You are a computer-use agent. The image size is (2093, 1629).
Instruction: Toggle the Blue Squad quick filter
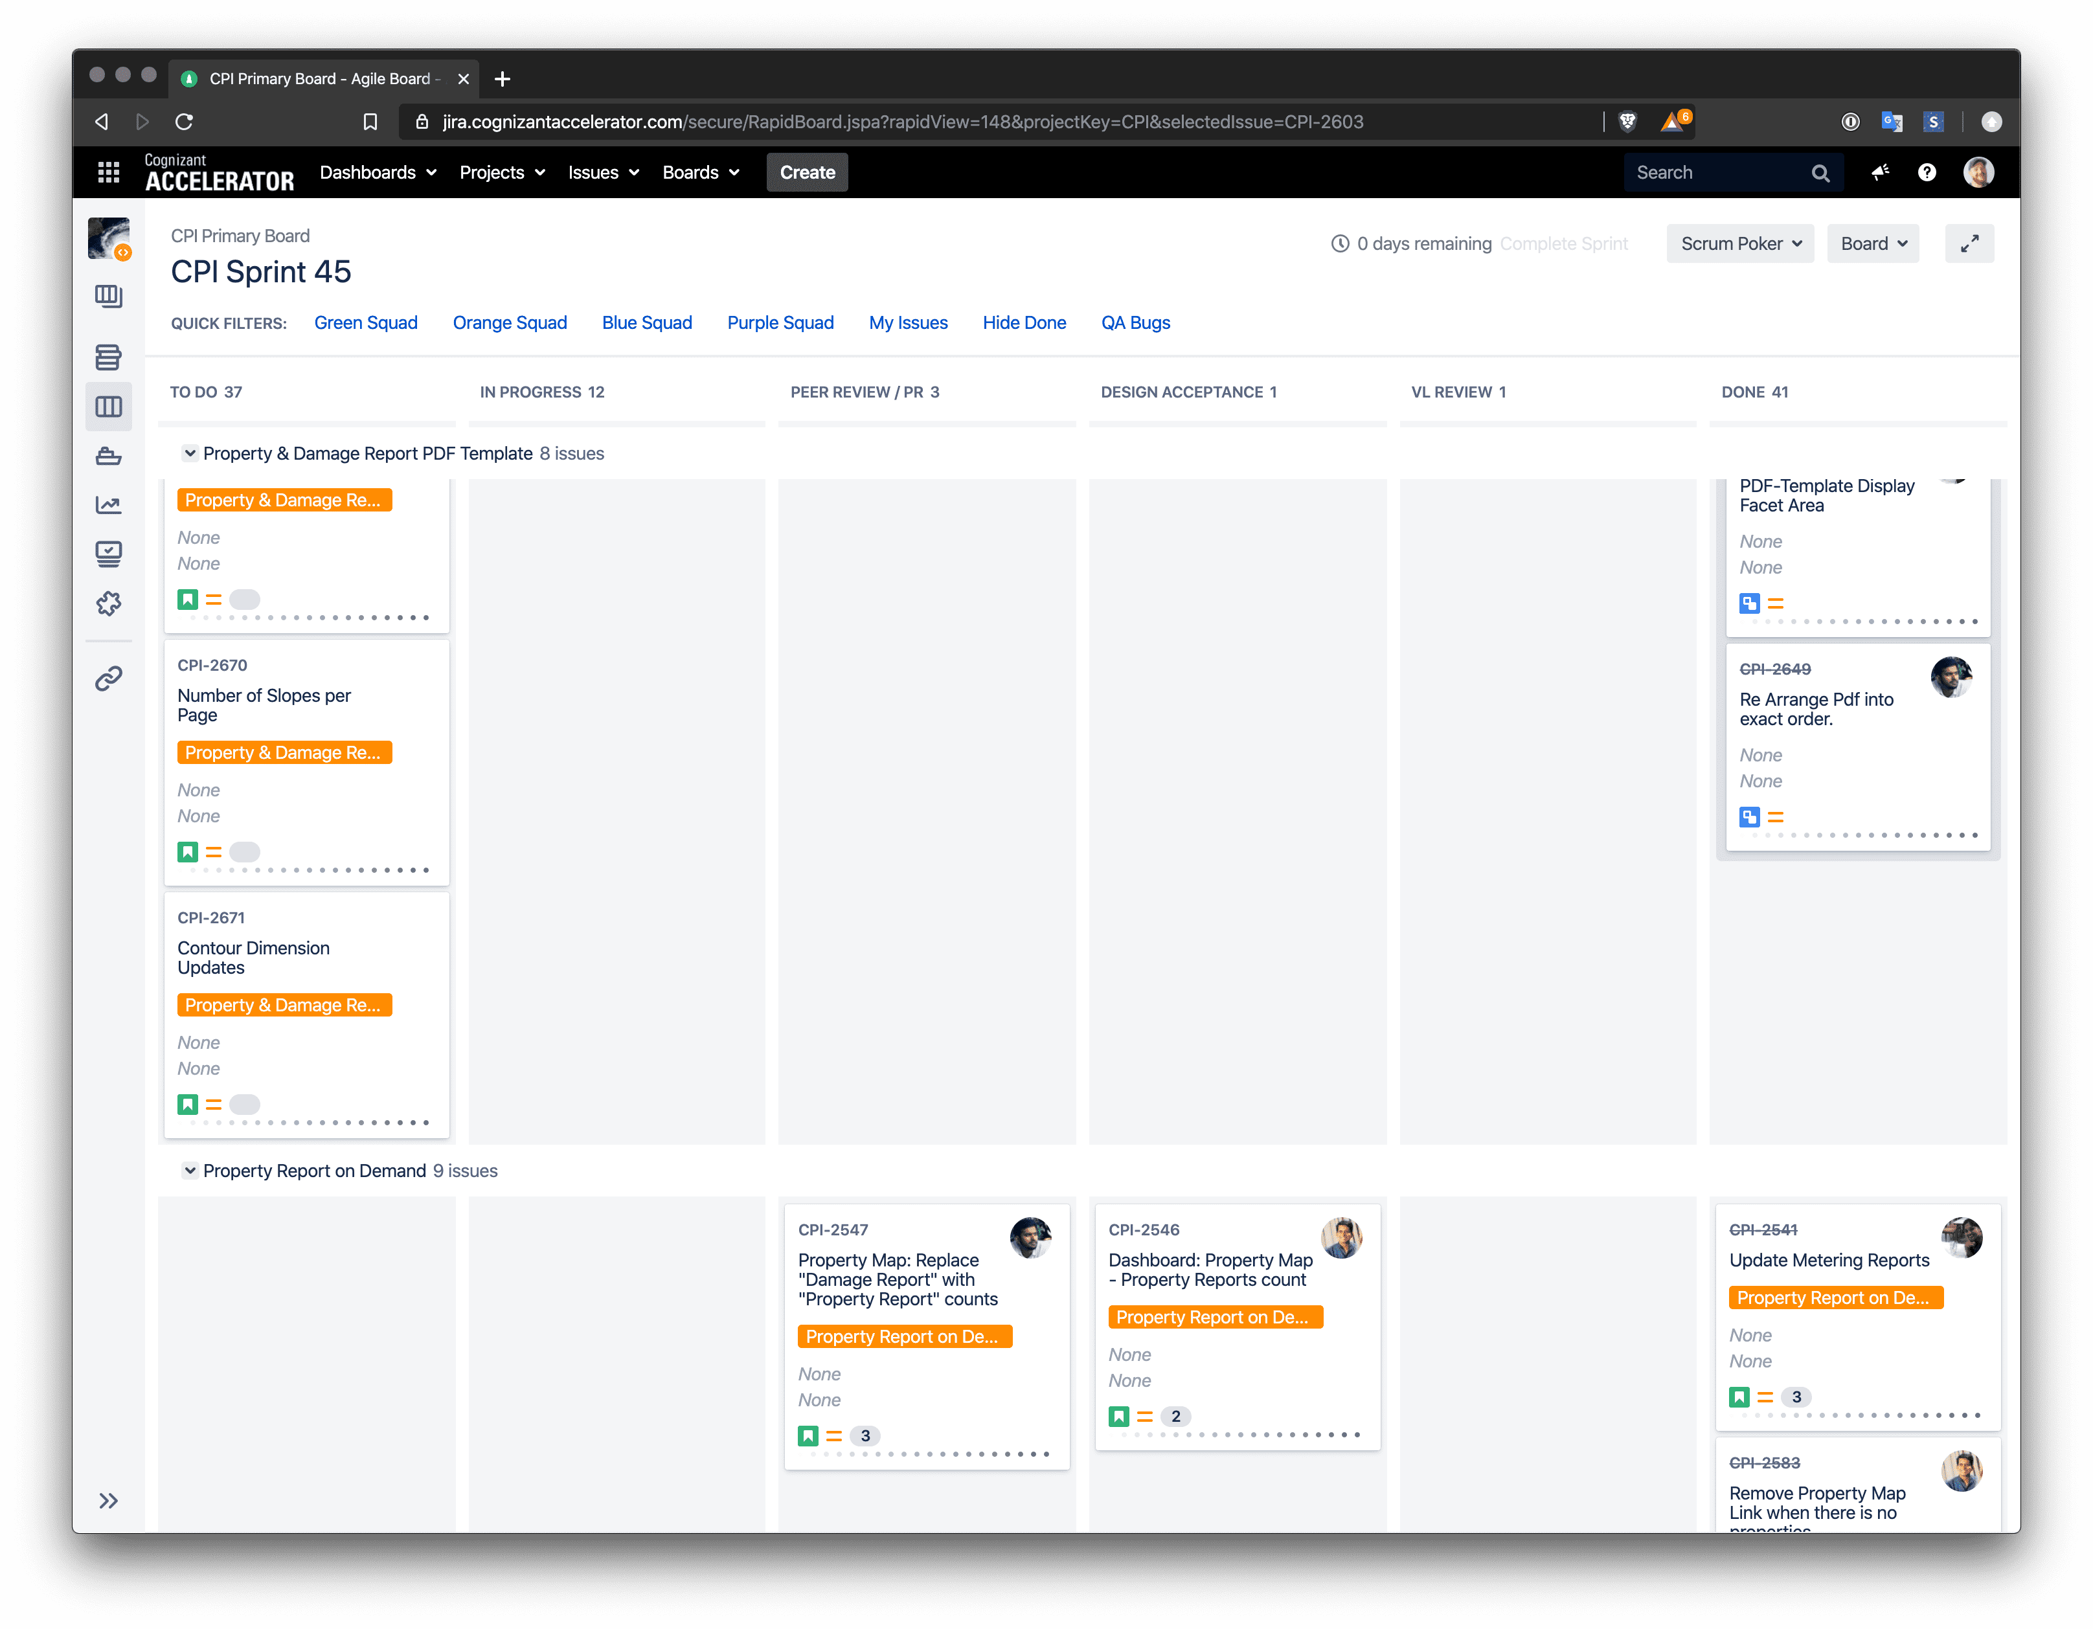[x=647, y=323]
